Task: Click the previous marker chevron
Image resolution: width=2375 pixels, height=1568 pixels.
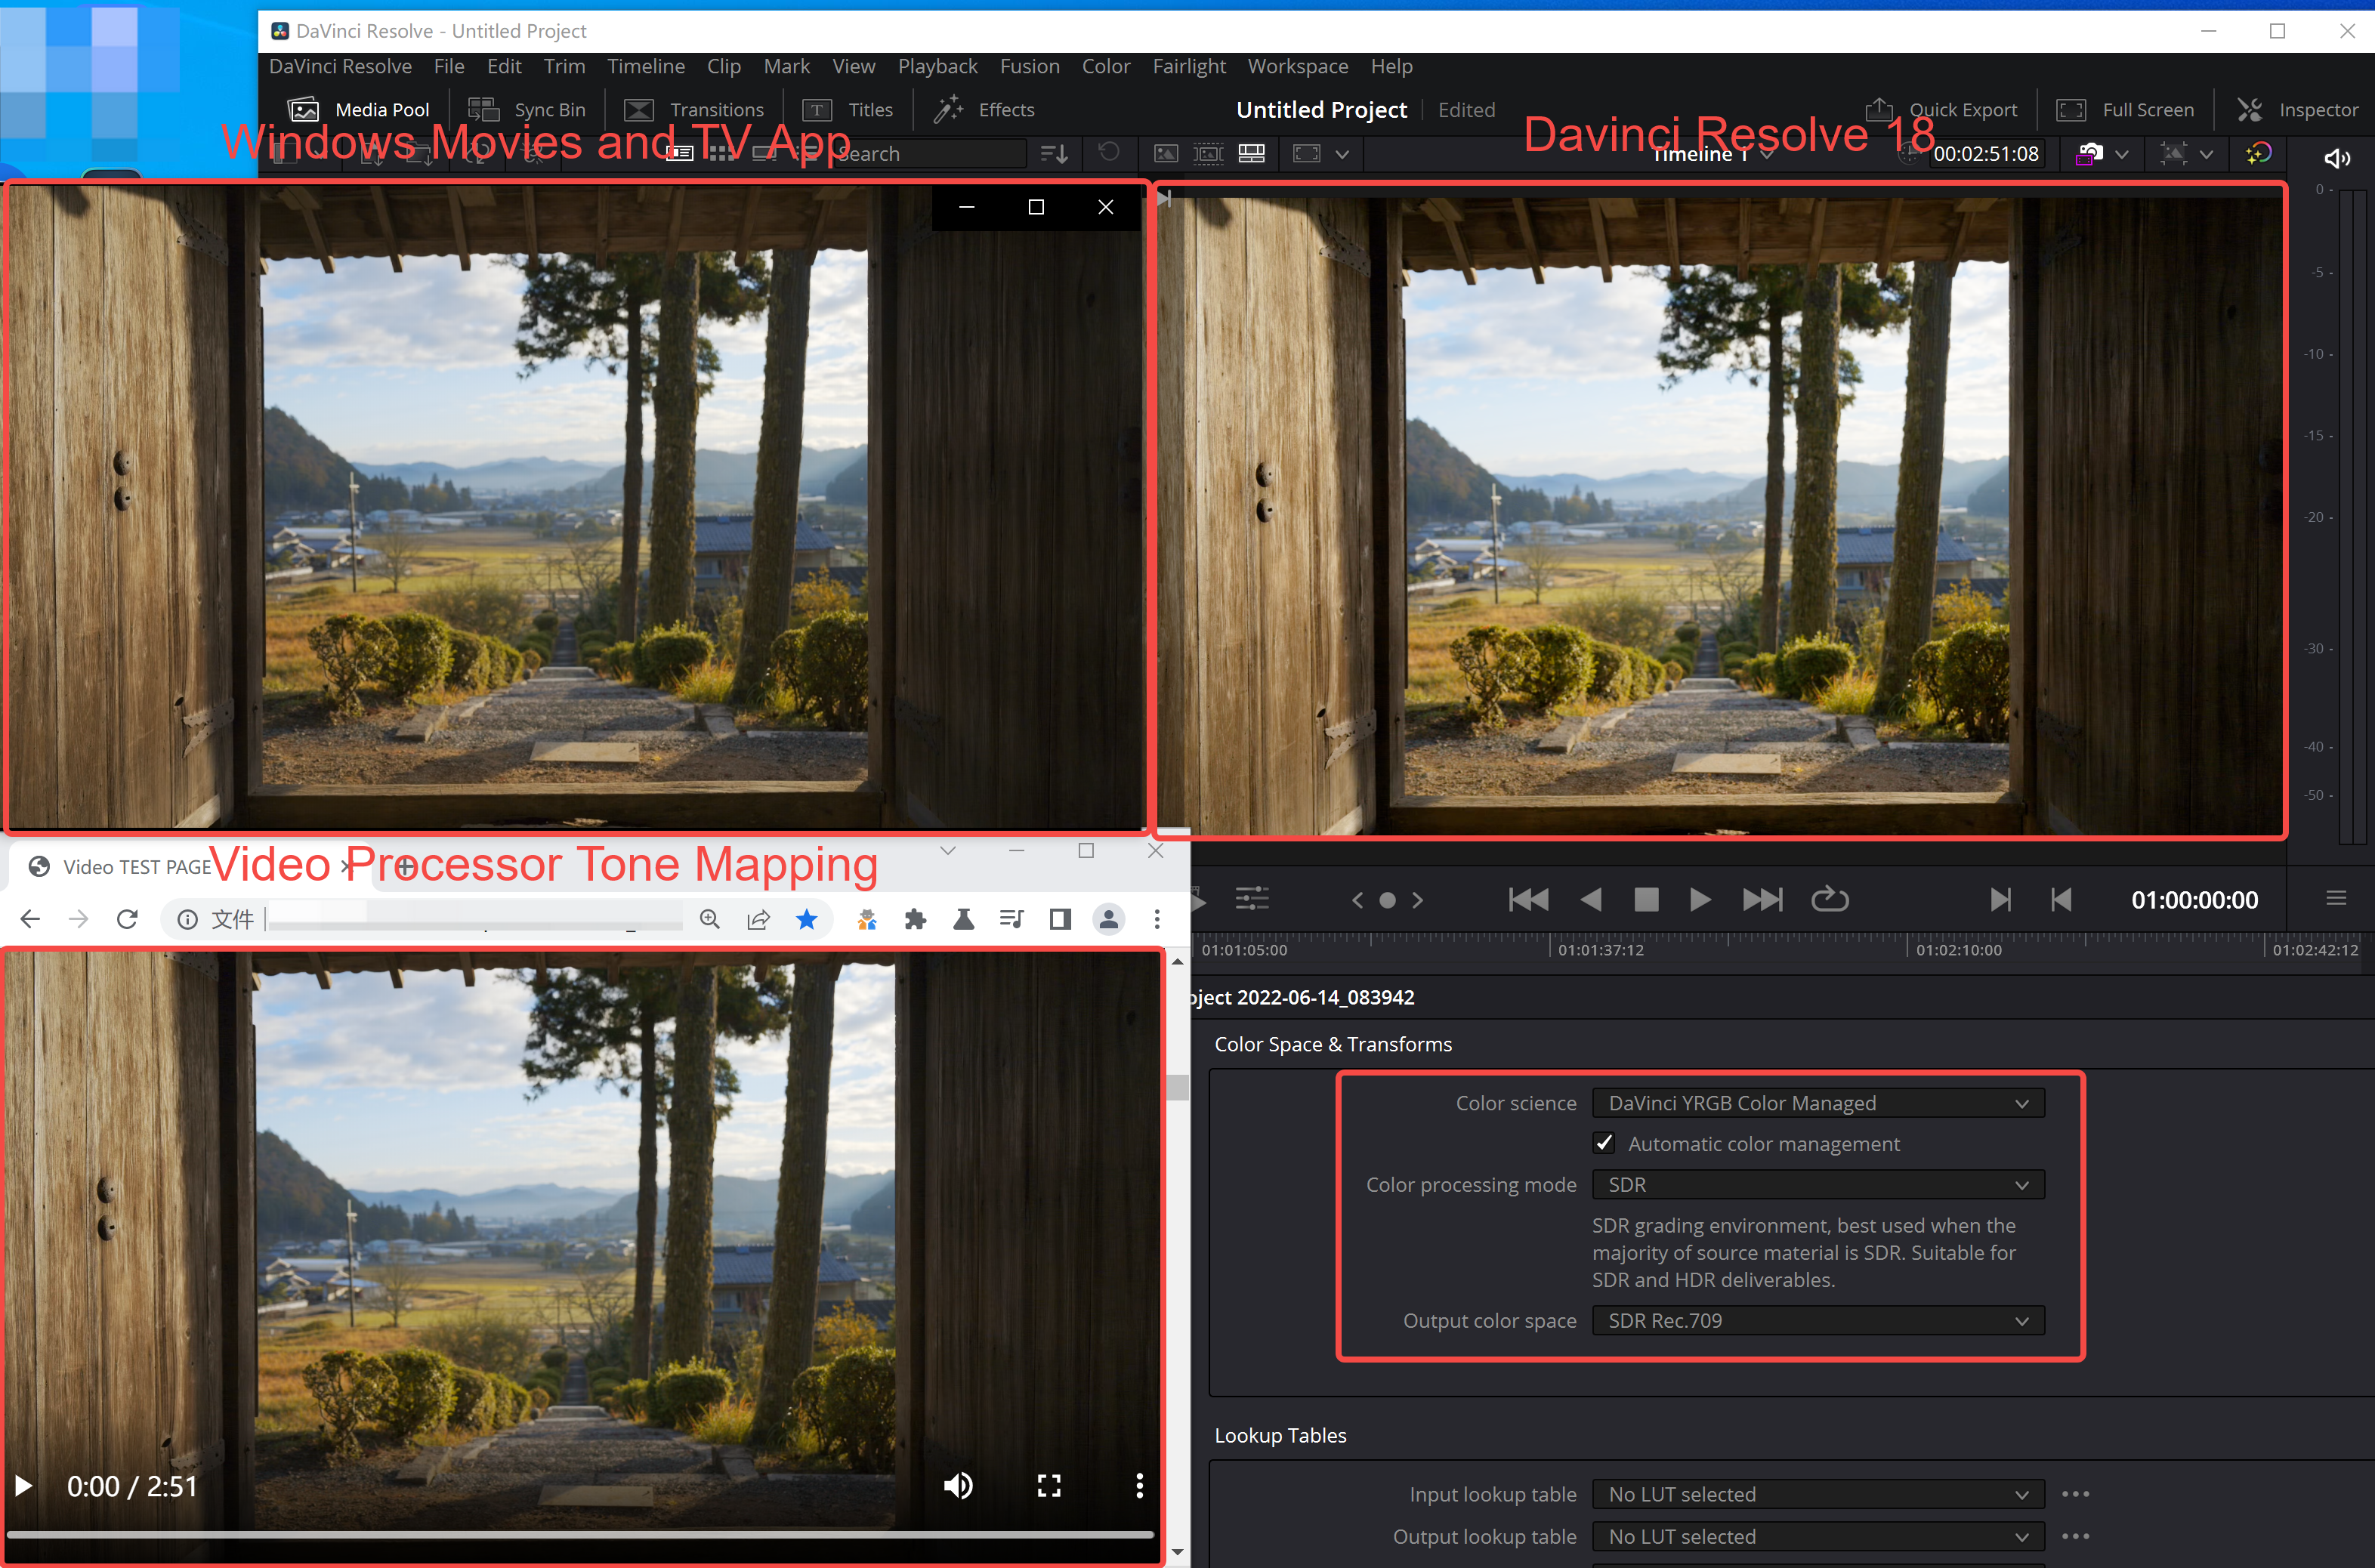Action: point(1357,900)
